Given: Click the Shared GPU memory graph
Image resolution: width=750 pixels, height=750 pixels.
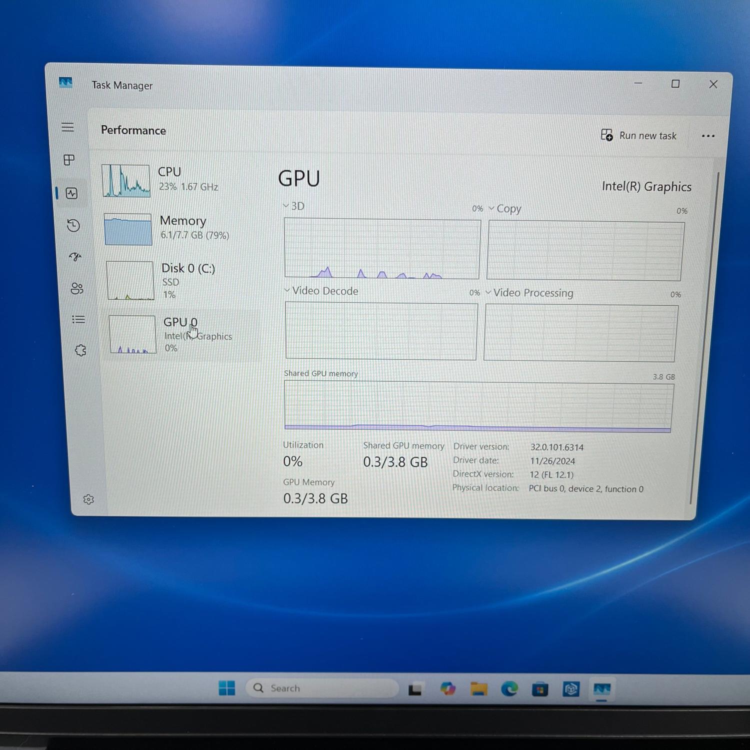Looking at the screenshot, I should [478, 406].
